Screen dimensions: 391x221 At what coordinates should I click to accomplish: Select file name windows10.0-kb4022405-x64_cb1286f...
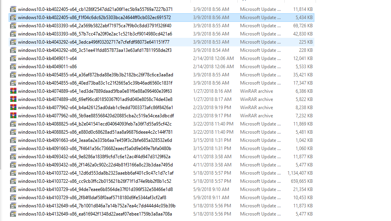coord(95,9)
